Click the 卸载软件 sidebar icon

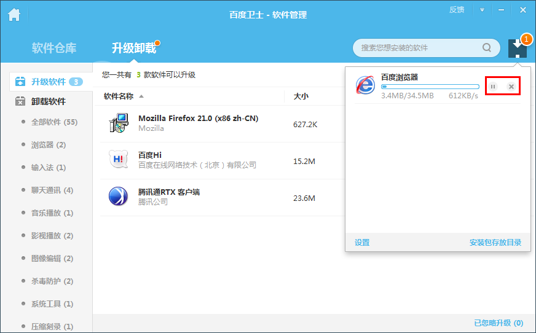tap(20, 101)
